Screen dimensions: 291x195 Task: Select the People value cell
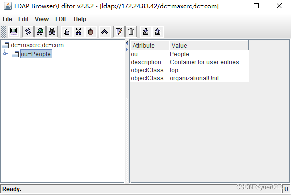point(209,54)
